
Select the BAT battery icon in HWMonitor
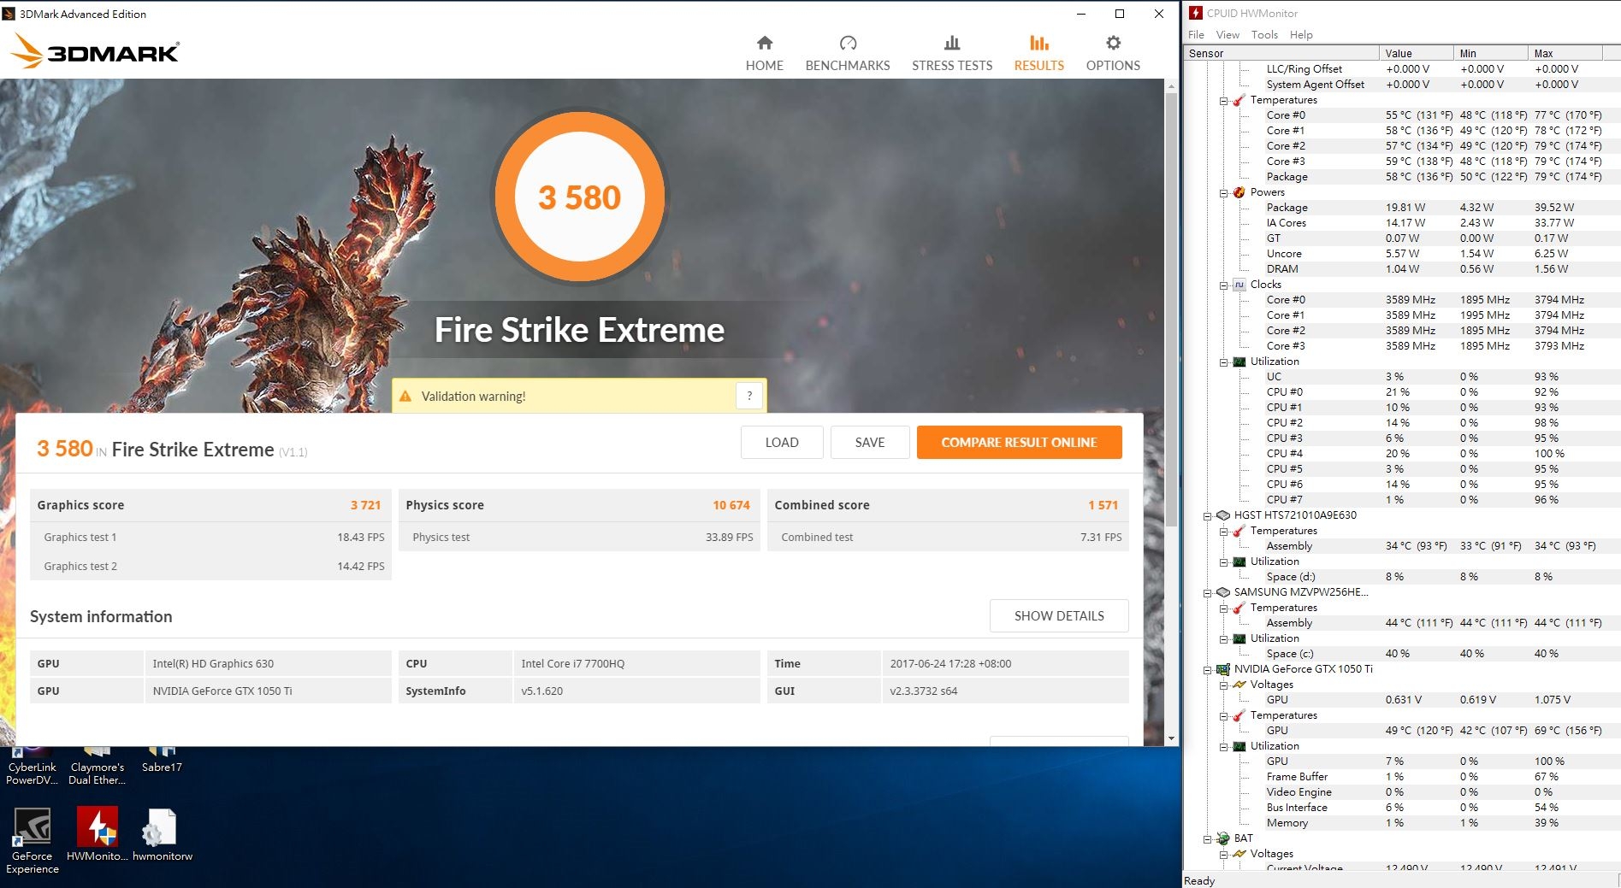click(x=1222, y=838)
